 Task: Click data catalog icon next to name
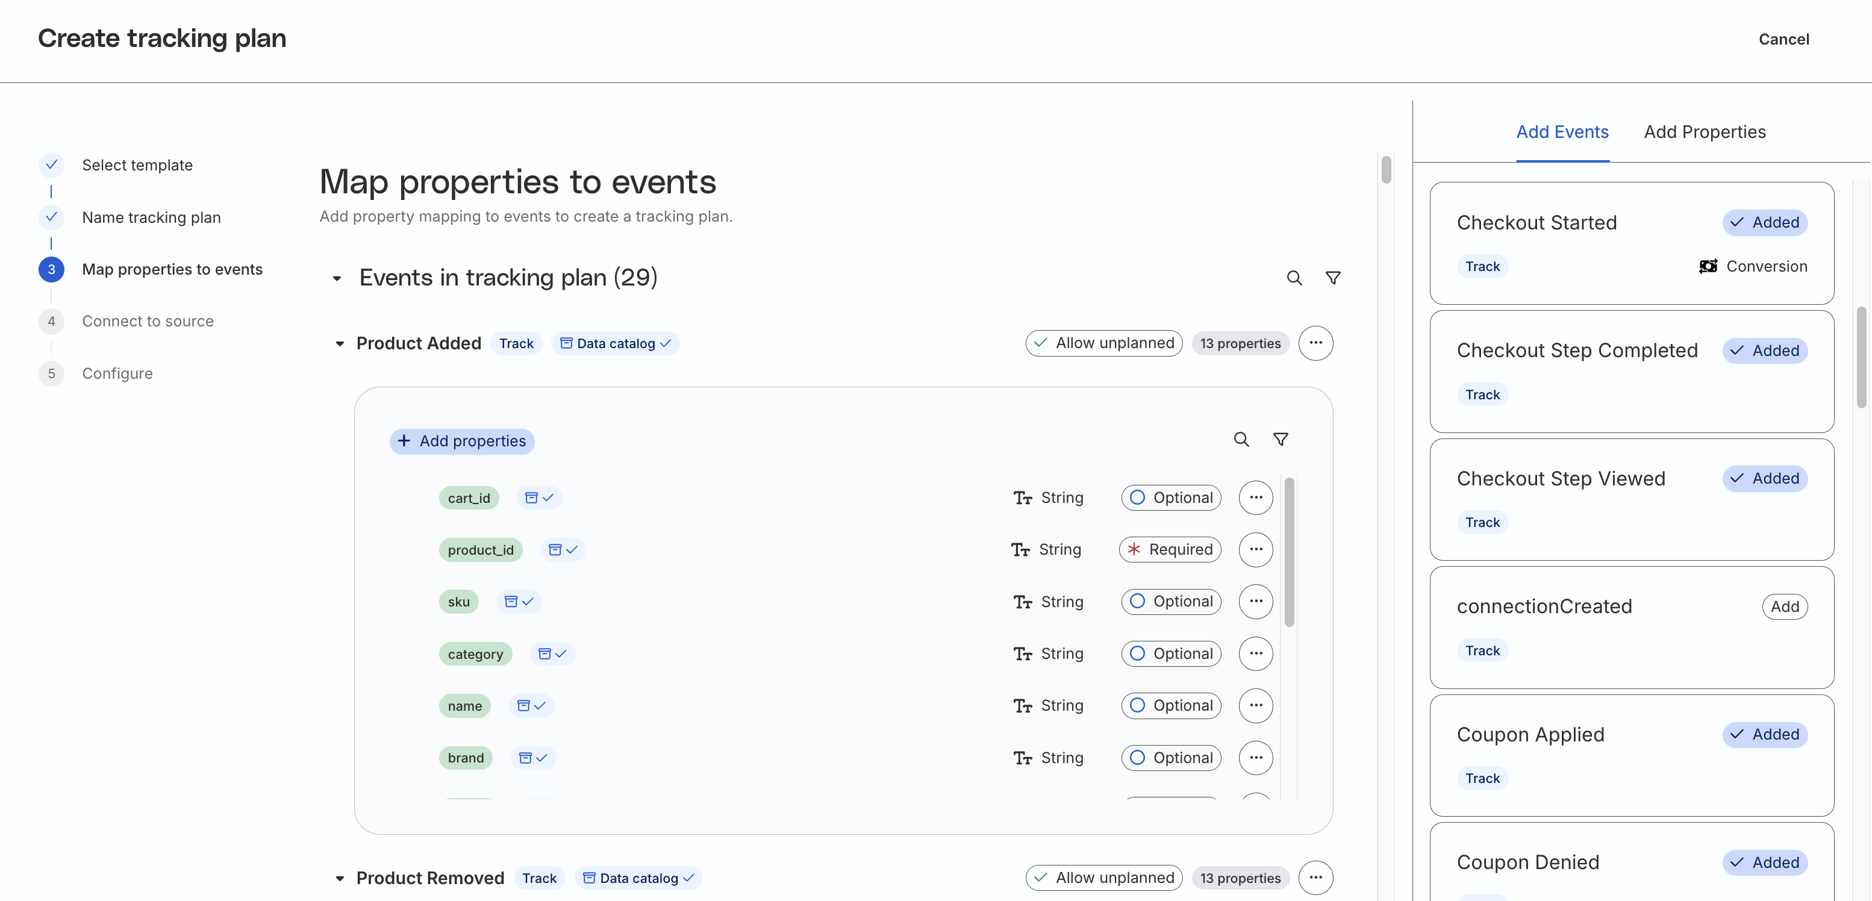click(x=531, y=705)
